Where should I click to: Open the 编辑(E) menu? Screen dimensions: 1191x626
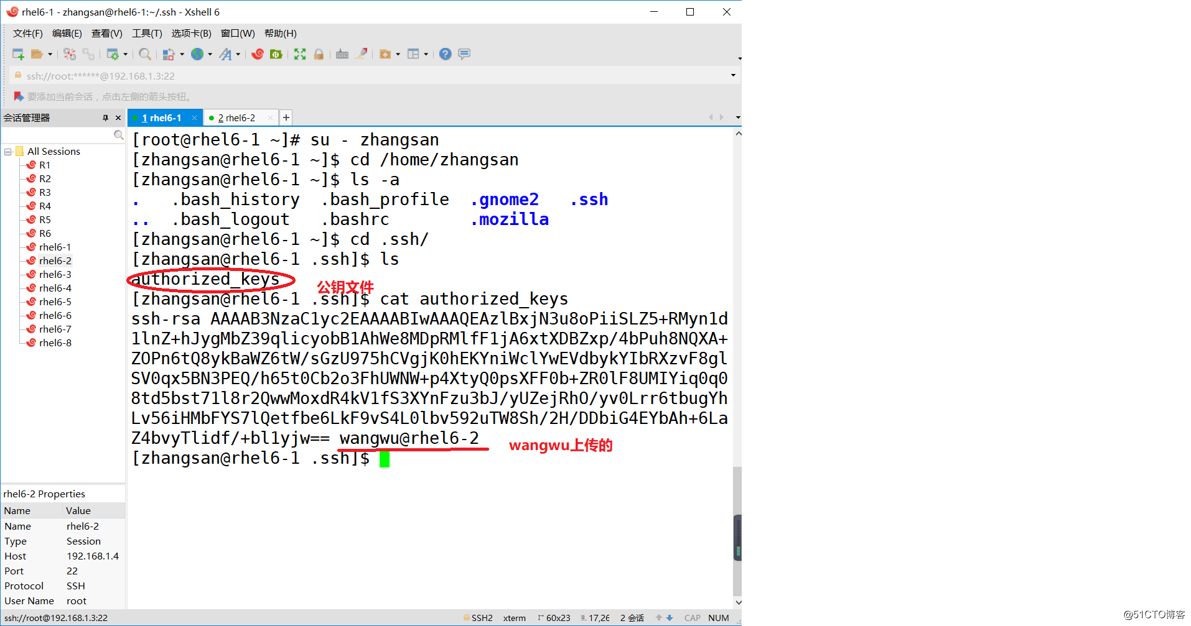tap(67, 33)
